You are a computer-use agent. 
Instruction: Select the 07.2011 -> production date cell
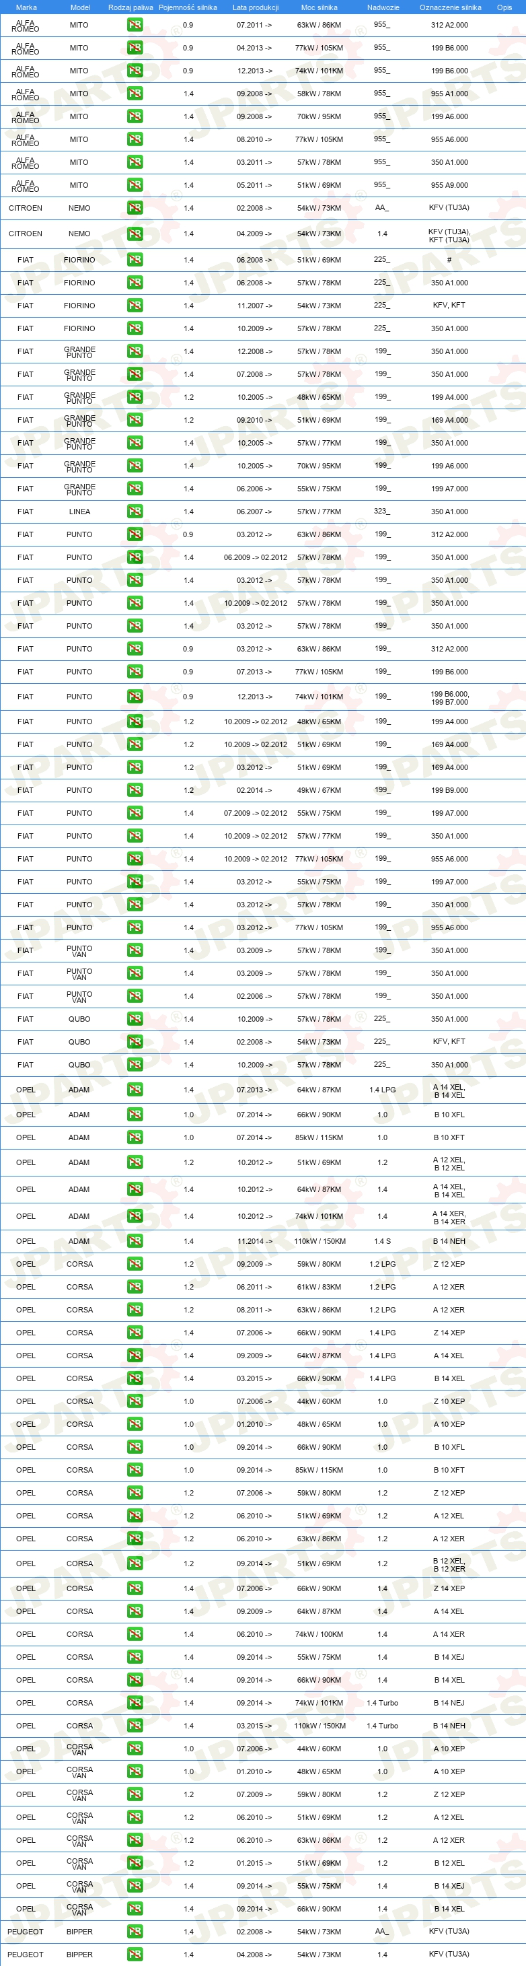pos(254,24)
